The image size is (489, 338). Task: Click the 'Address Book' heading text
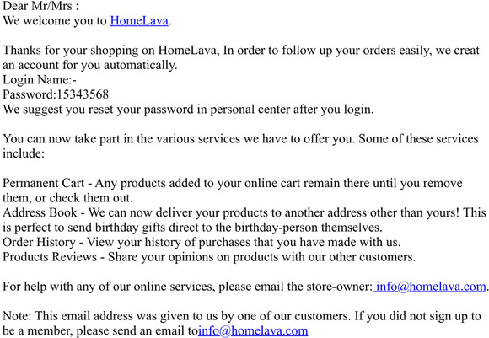(40, 212)
